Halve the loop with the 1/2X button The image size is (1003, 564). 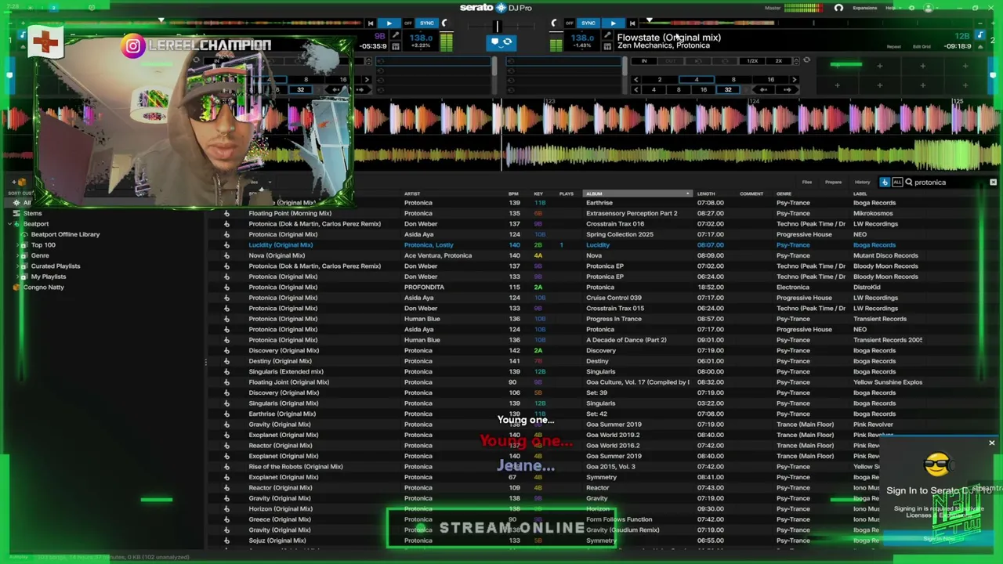pos(752,61)
